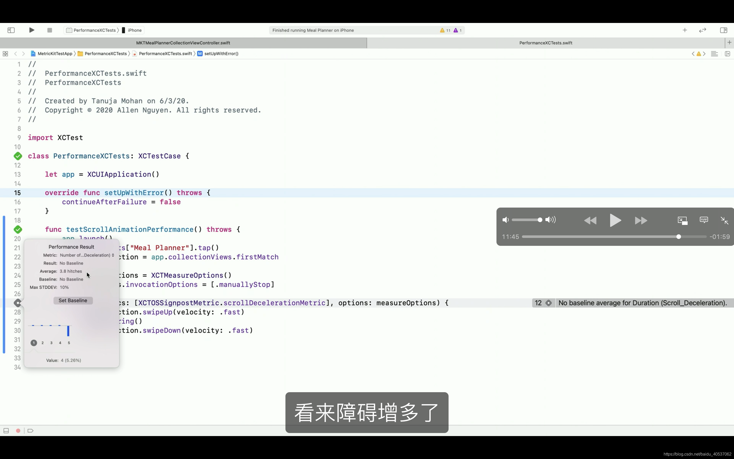Screen dimensions: 734x459
Task: Add an editor on the right
Action: (x=727, y=54)
